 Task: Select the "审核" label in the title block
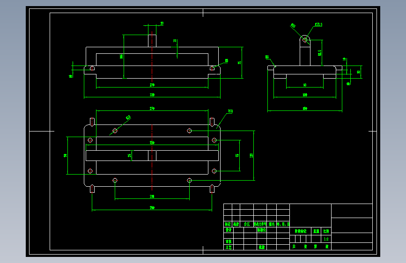point(229,241)
